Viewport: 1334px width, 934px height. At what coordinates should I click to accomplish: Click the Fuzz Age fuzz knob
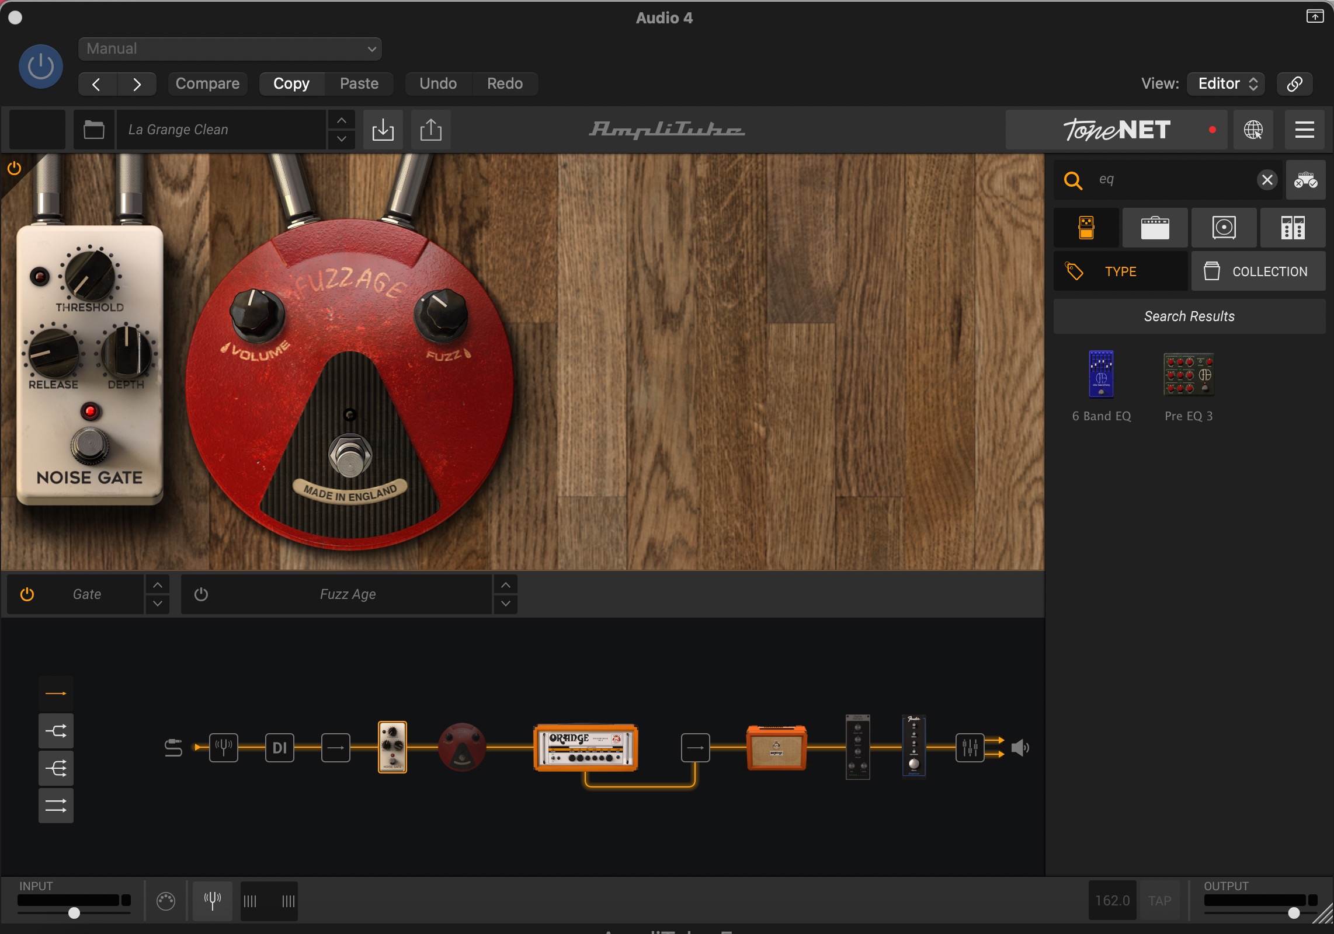pos(441,315)
